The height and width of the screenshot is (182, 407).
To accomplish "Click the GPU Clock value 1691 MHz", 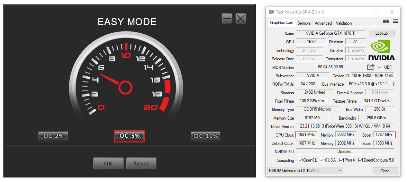I will pyautogui.click(x=307, y=135).
